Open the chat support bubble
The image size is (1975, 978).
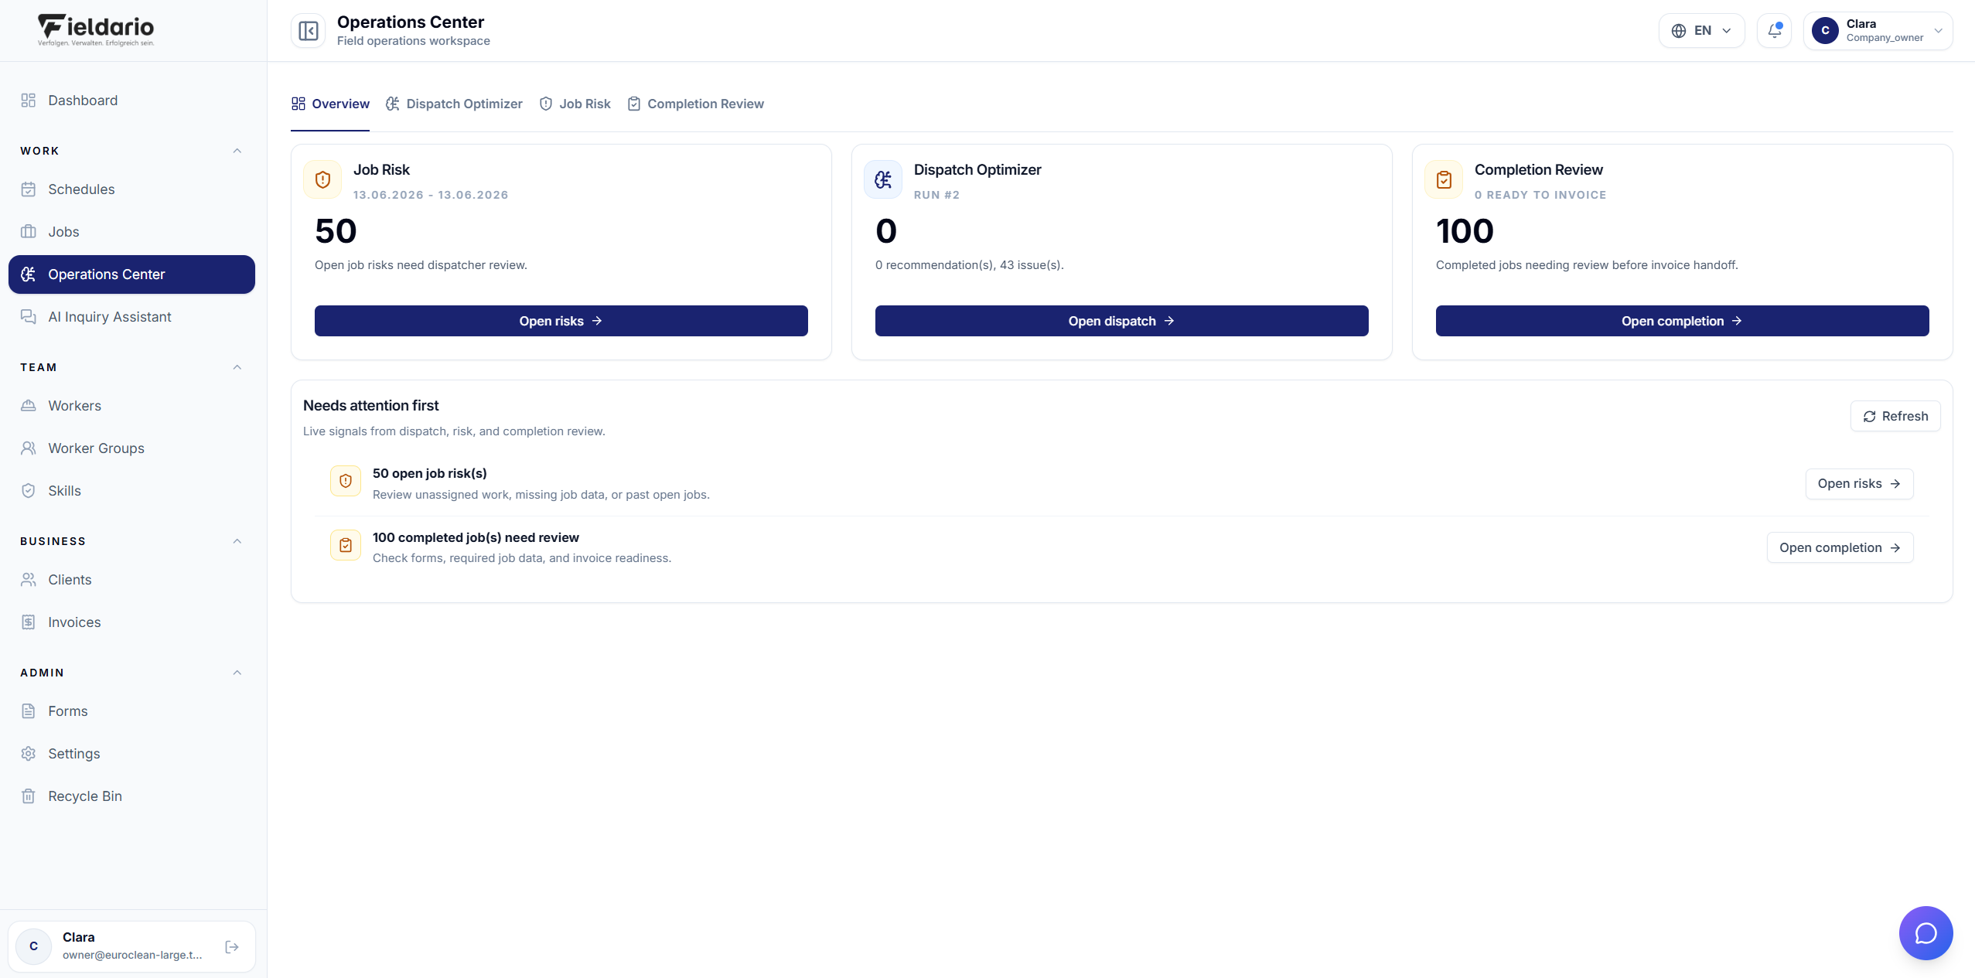(1926, 932)
